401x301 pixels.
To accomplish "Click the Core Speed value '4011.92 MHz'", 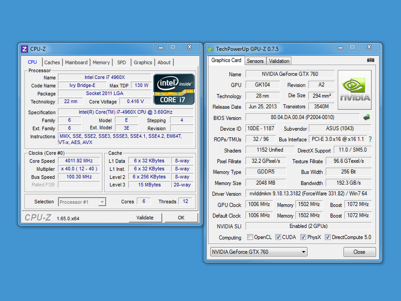I will pos(79,161).
